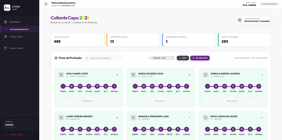Image resolution: width=282 pixels, height=140 pixels.
Task: Click the Admin operator profile box
Action: [x=20, y=125]
